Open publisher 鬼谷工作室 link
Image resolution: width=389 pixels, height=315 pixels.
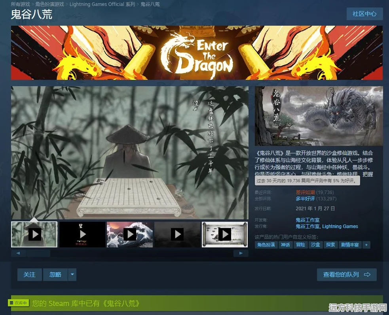click(307, 226)
